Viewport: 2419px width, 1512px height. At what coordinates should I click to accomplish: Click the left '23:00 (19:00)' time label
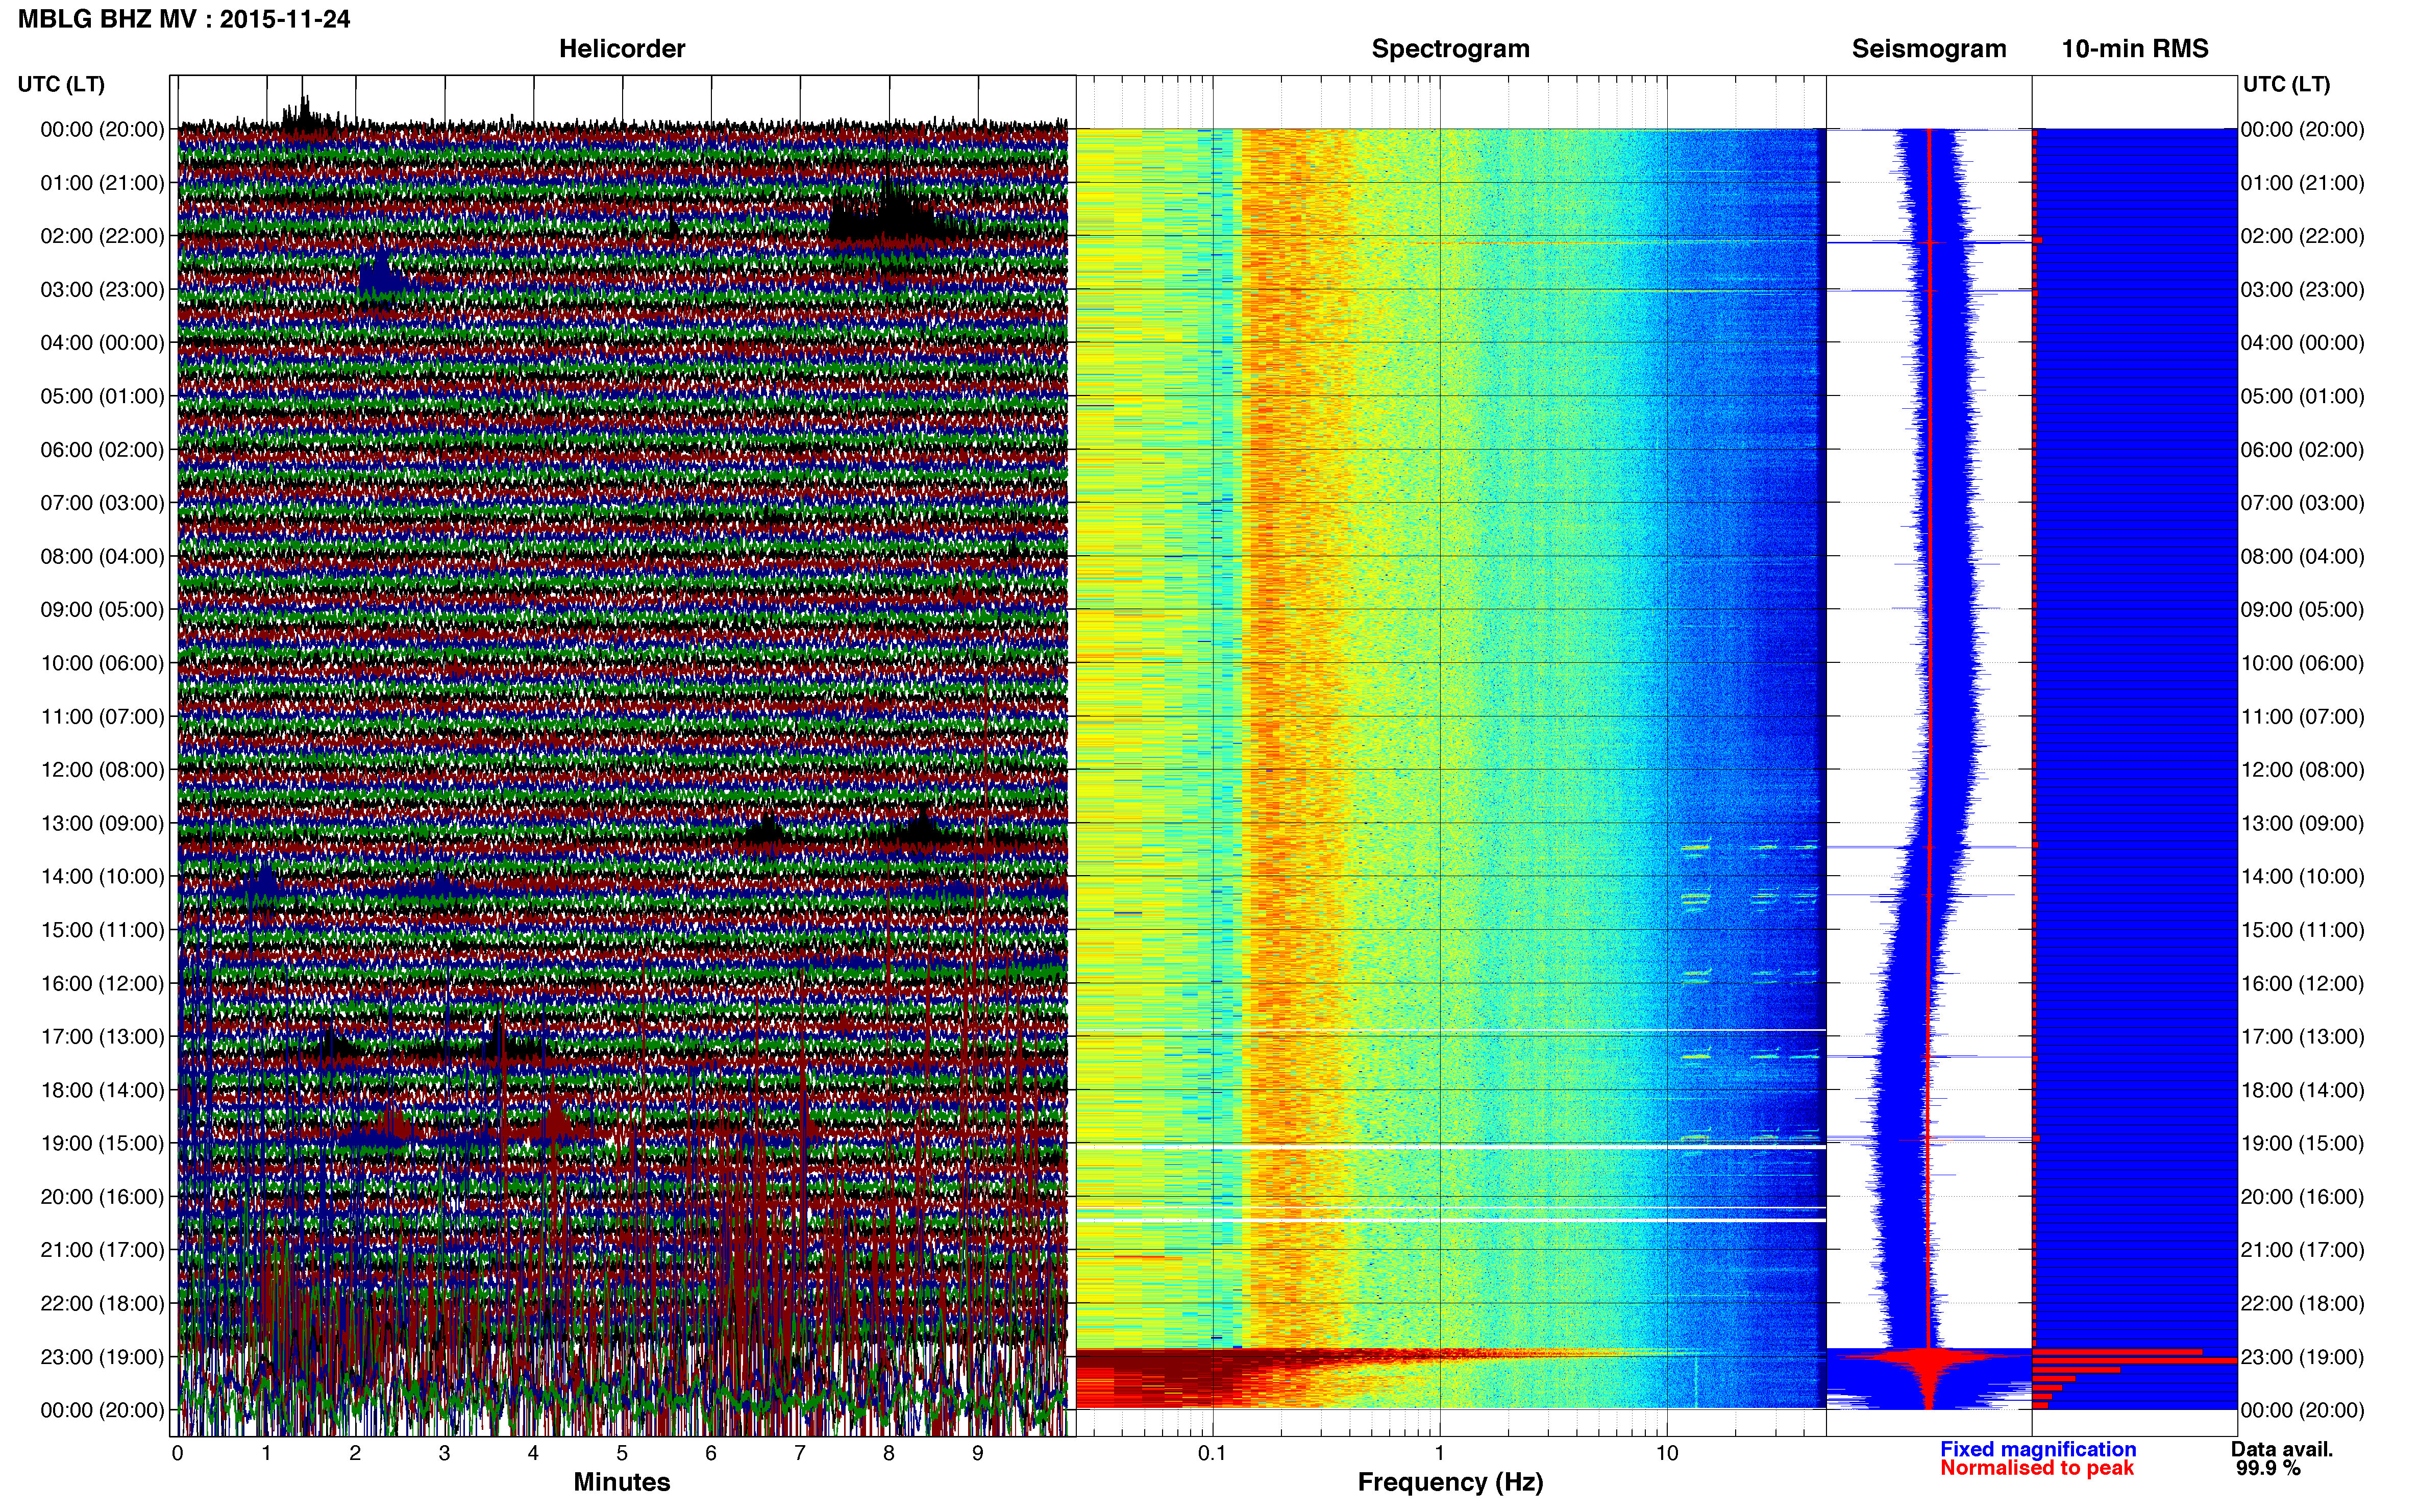click(102, 1357)
